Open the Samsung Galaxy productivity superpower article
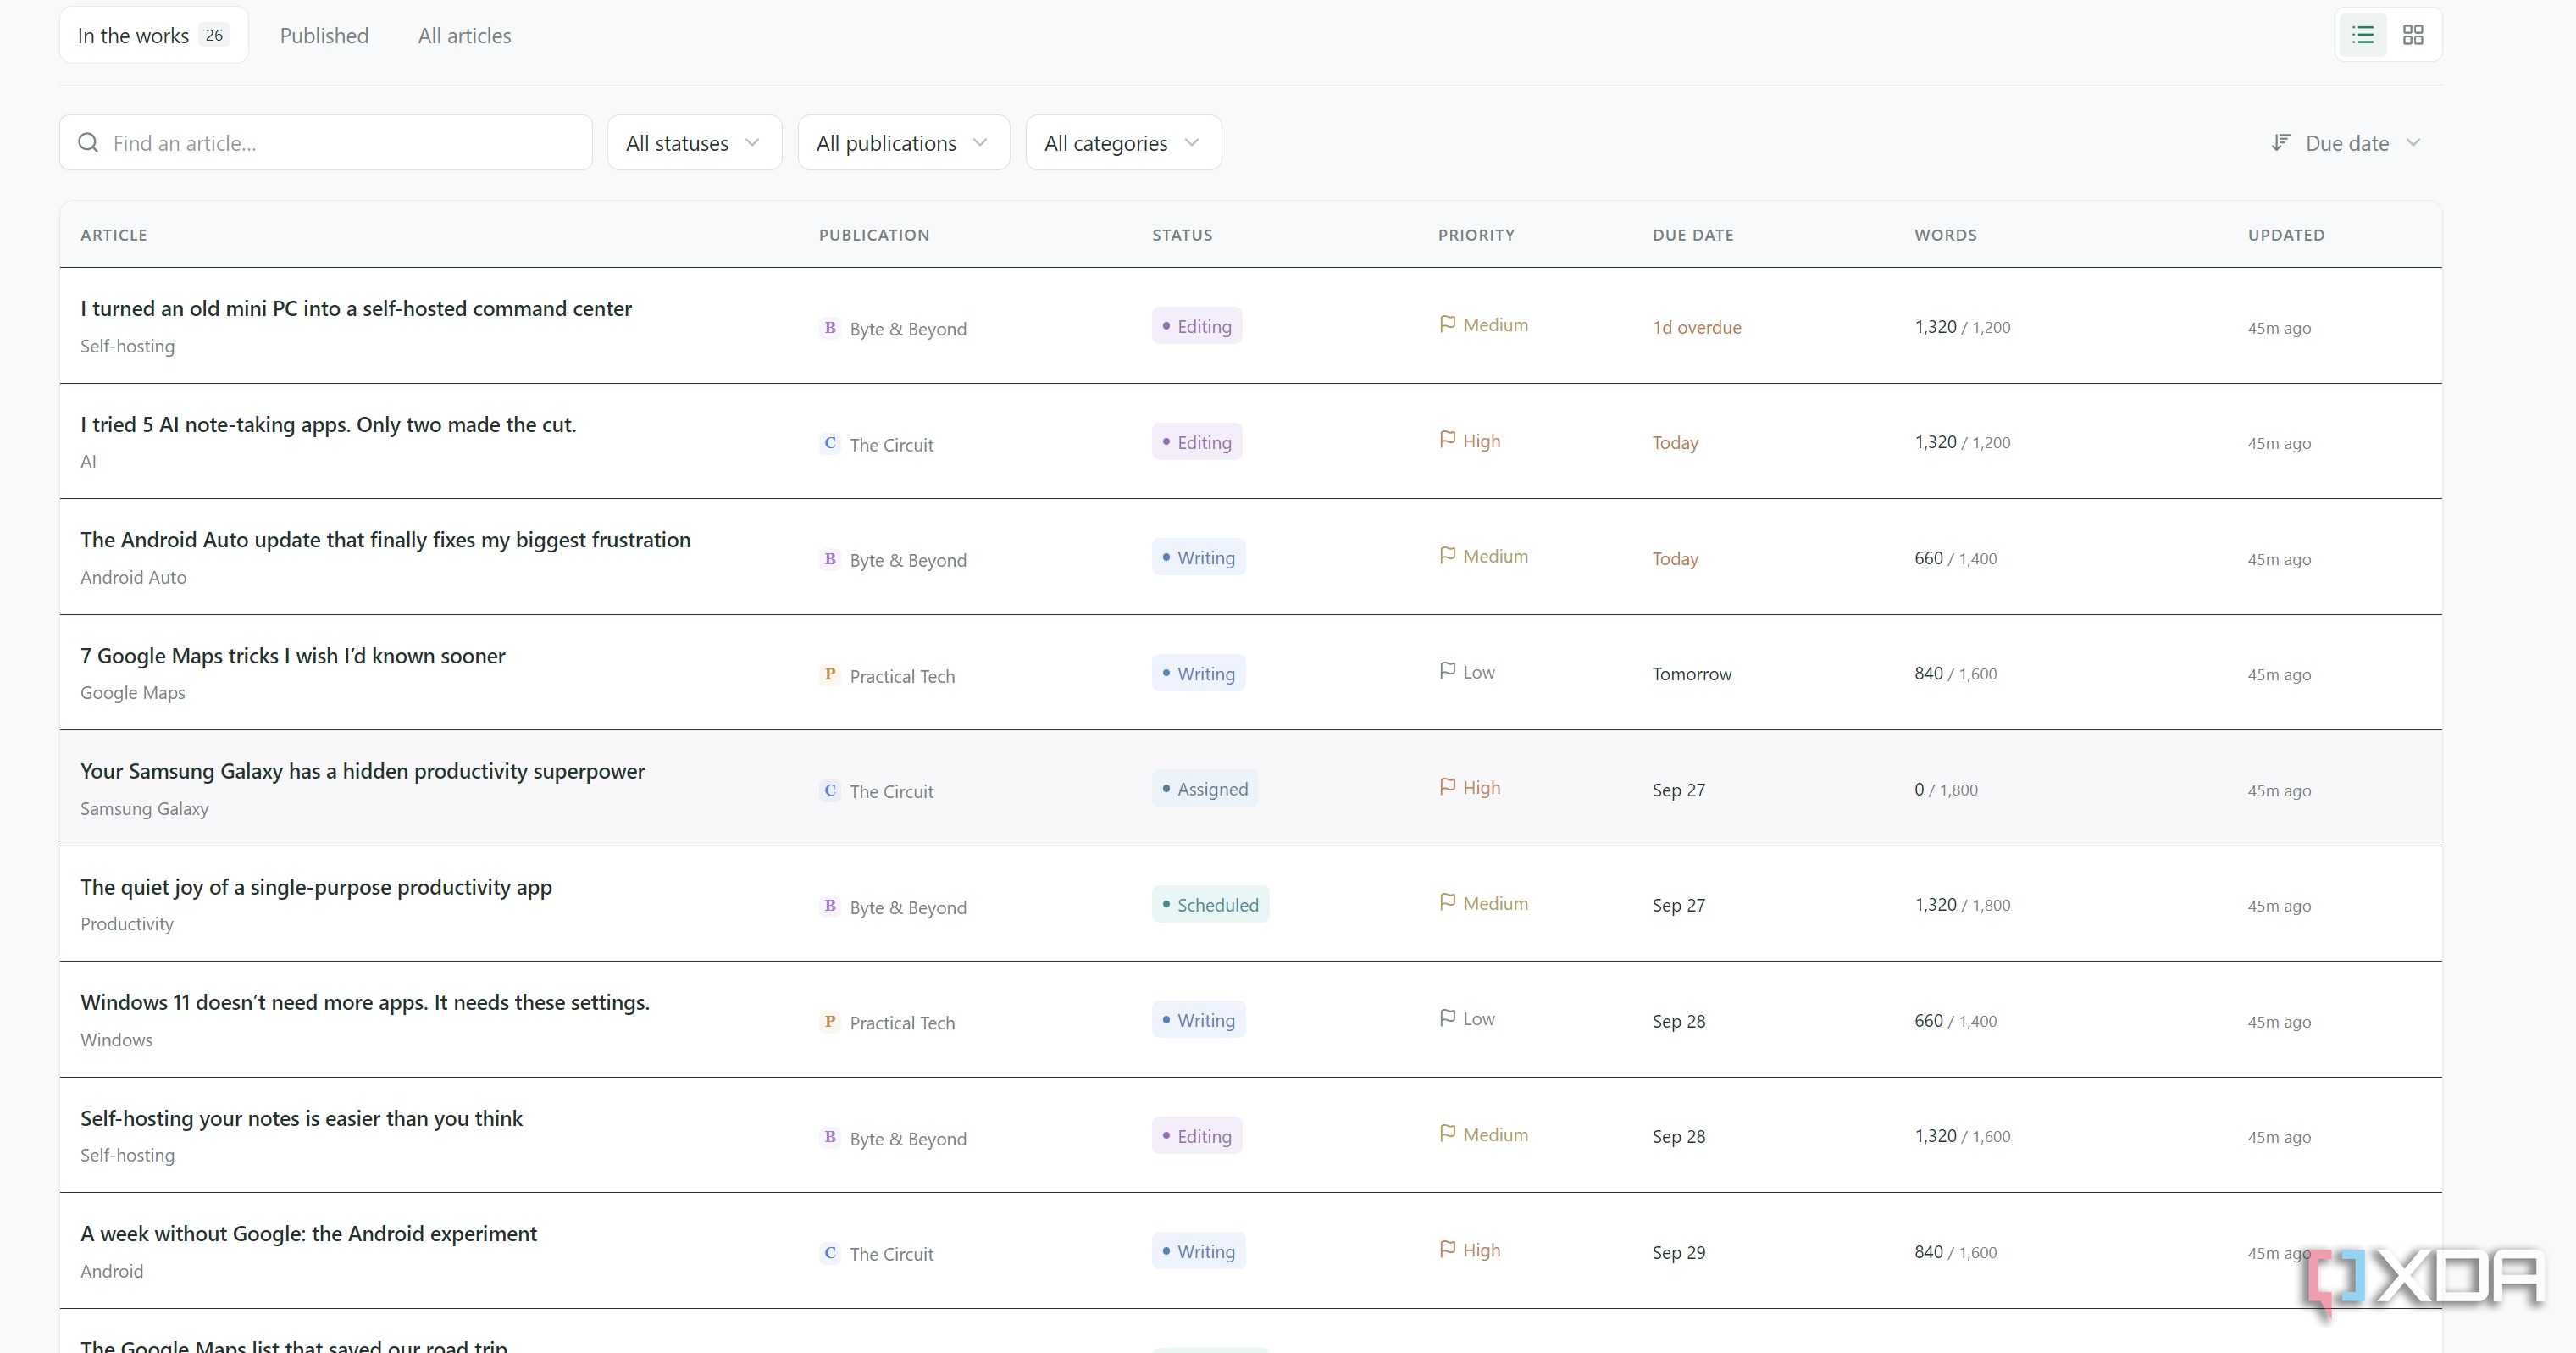The image size is (2576, 1353). tap(362, 771)
